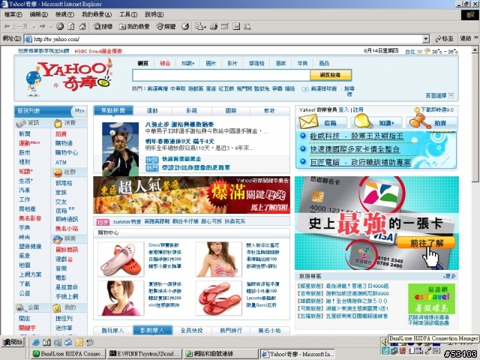Open 信箱 mail envelope icon

(x=308, y=121)
